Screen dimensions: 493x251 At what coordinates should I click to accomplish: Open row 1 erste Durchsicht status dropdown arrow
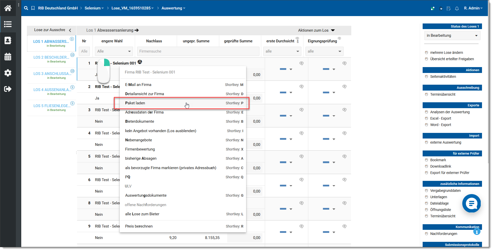pyautogui.click(x=291, y=69)
